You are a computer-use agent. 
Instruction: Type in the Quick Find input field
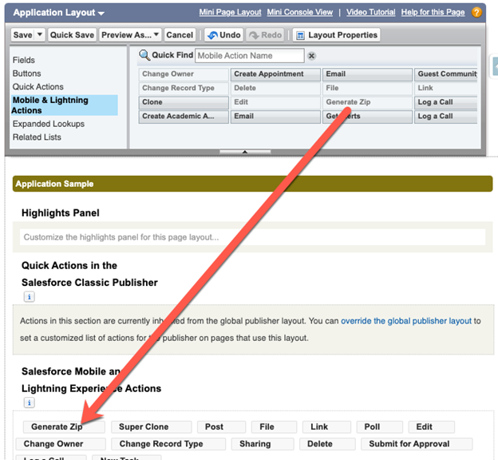[249, 56]
